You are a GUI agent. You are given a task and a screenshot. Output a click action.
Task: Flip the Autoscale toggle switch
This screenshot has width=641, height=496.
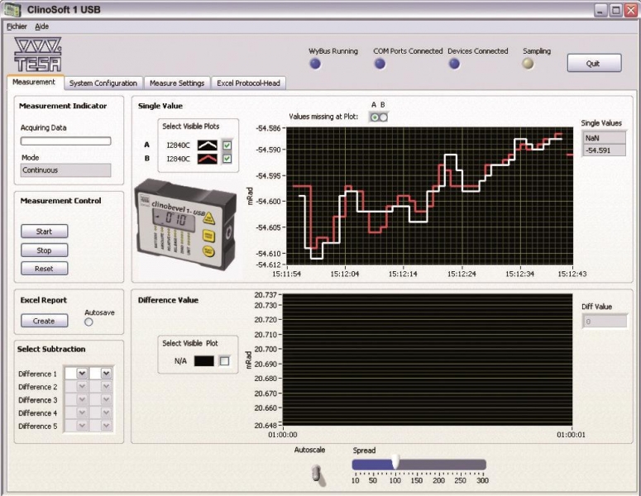point(319,474)
